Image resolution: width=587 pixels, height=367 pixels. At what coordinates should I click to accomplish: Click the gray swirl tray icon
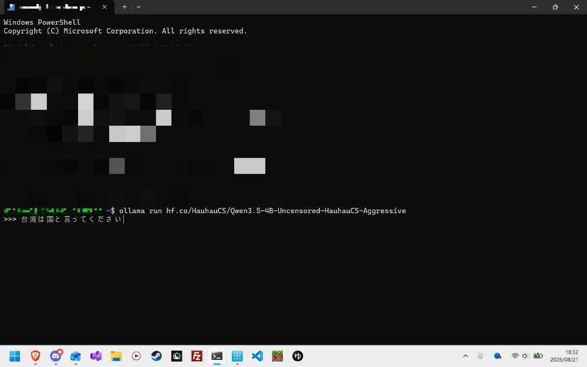480,356
